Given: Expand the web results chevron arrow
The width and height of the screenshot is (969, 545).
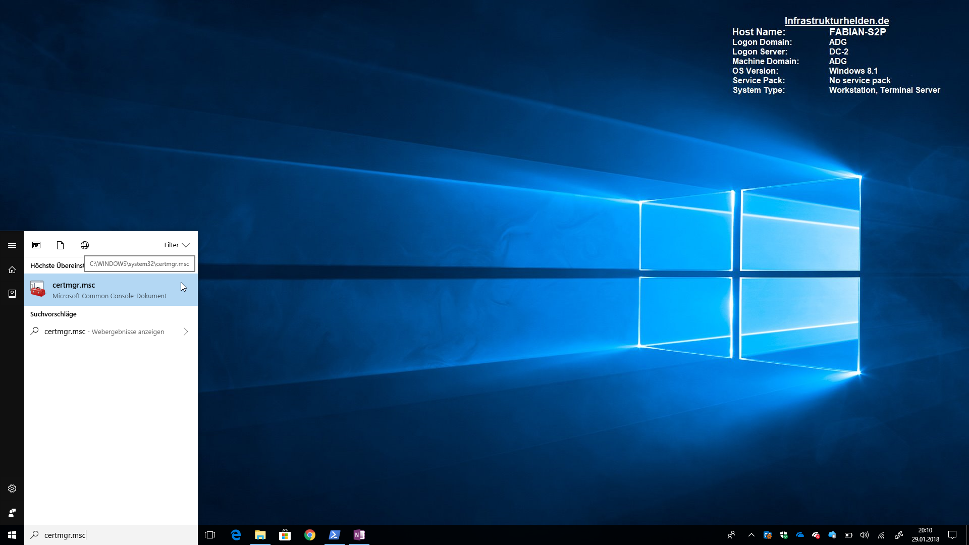Looking at the screenshot, I should pyautogui.click(x=186, y=332).
